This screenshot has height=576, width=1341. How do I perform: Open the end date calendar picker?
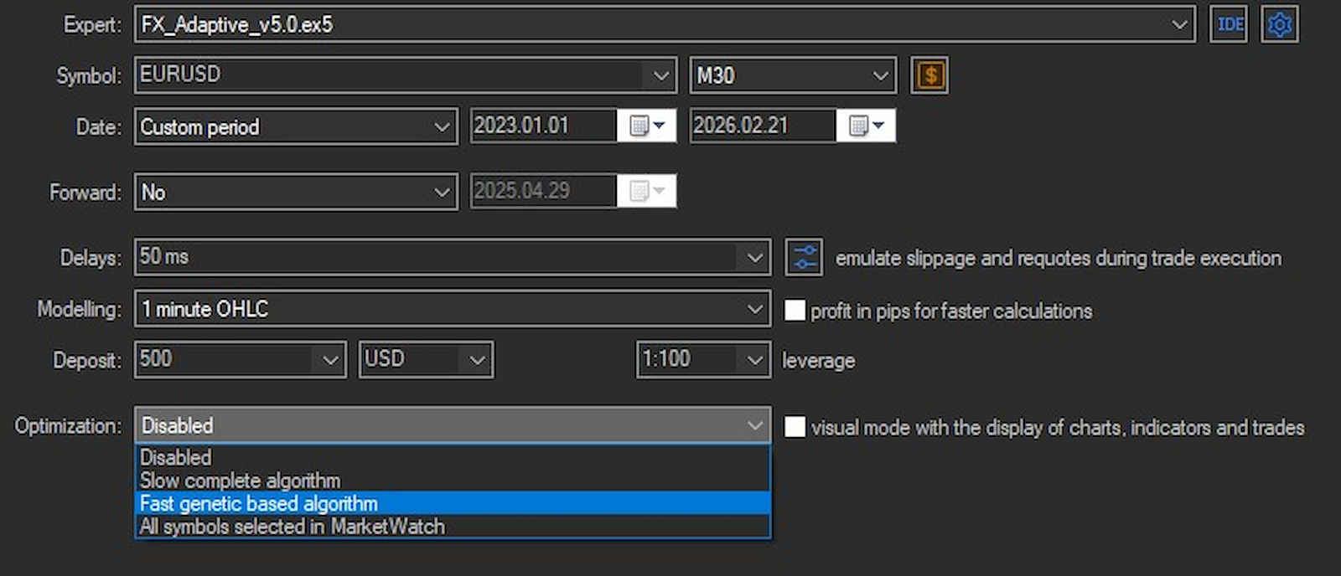click(x=866, y=126)
